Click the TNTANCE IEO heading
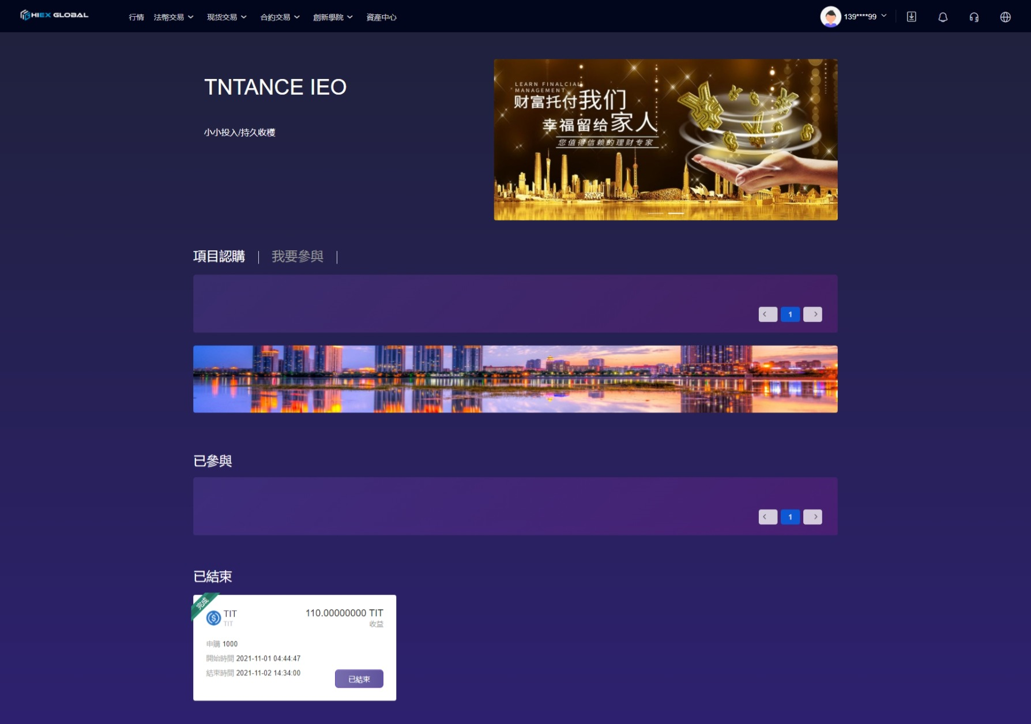 (x=275, y=87)
